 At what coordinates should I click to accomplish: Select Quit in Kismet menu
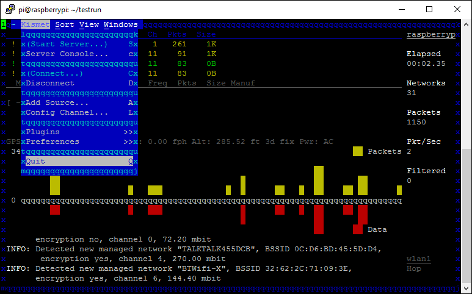point(35,161)
